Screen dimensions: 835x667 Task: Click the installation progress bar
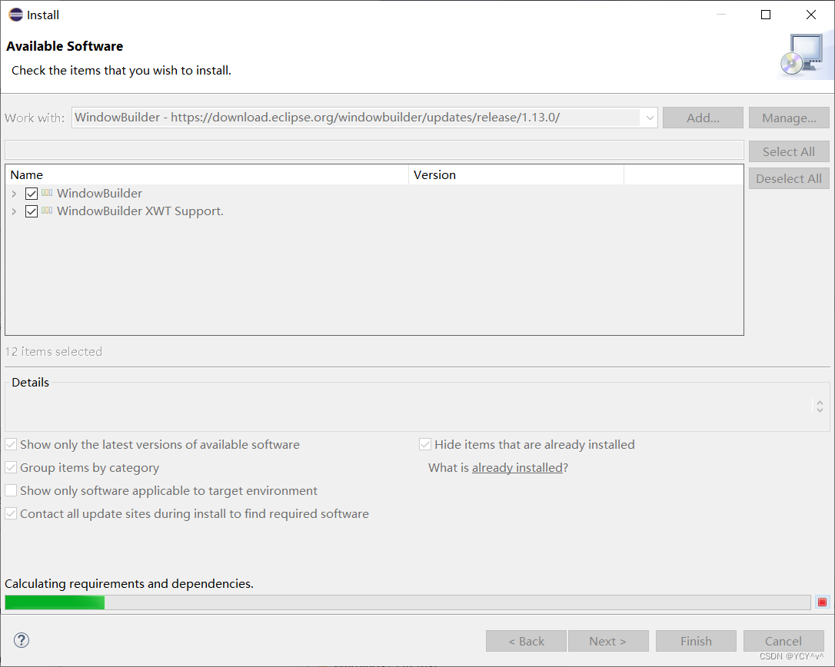tap(408, 602)
